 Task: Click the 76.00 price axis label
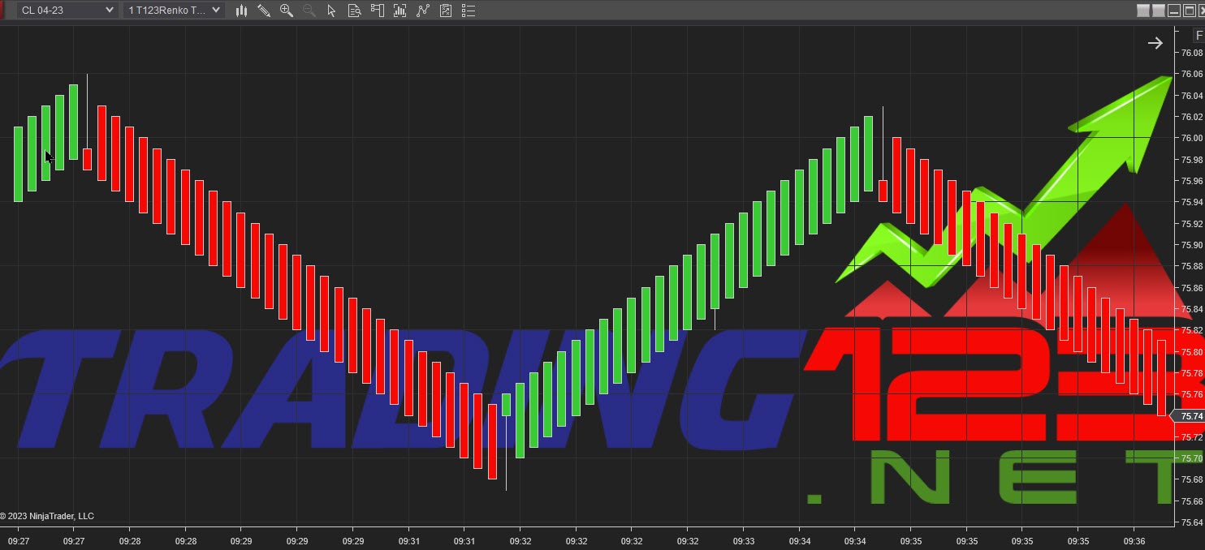[1192, 138]
